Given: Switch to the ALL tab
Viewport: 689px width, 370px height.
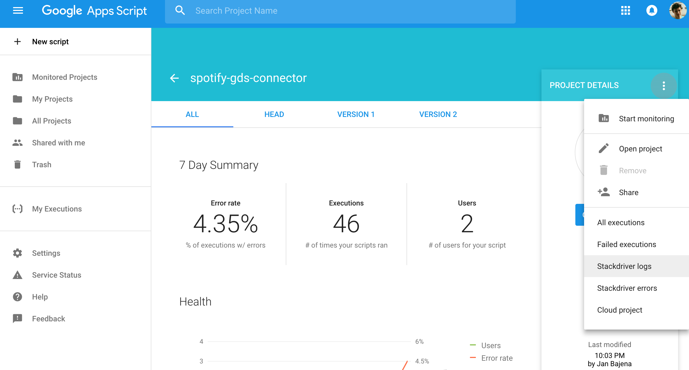Looking at the screenshot, I should tap(192, 114).
